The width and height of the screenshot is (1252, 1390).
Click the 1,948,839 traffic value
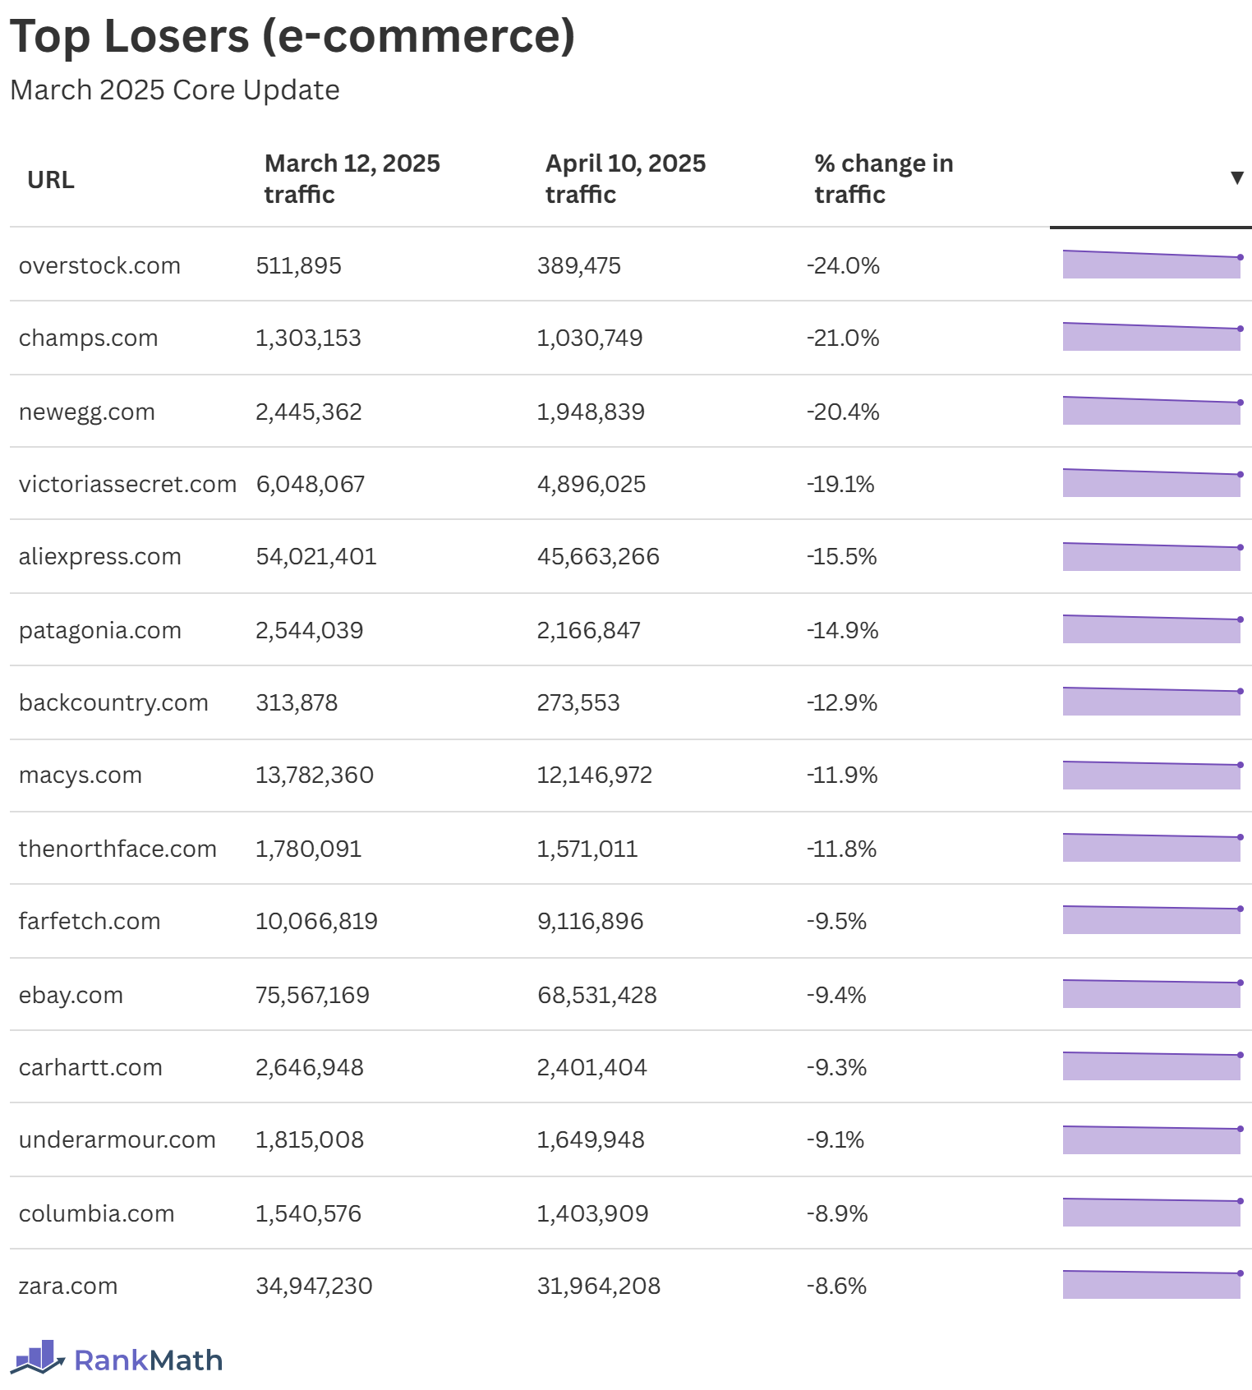pos(591,412)
